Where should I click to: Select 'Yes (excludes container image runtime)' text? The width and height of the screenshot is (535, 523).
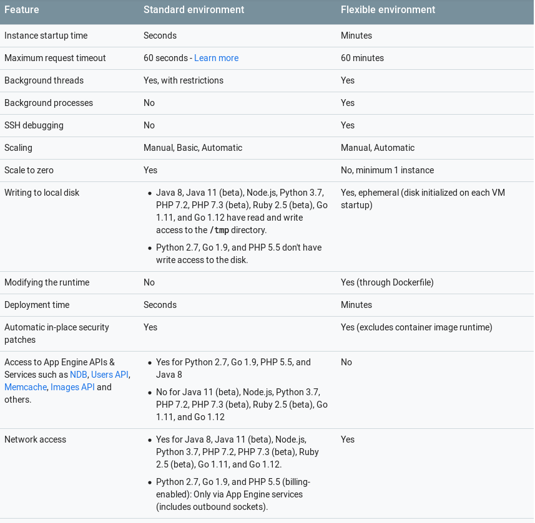(x=416, y=327)
